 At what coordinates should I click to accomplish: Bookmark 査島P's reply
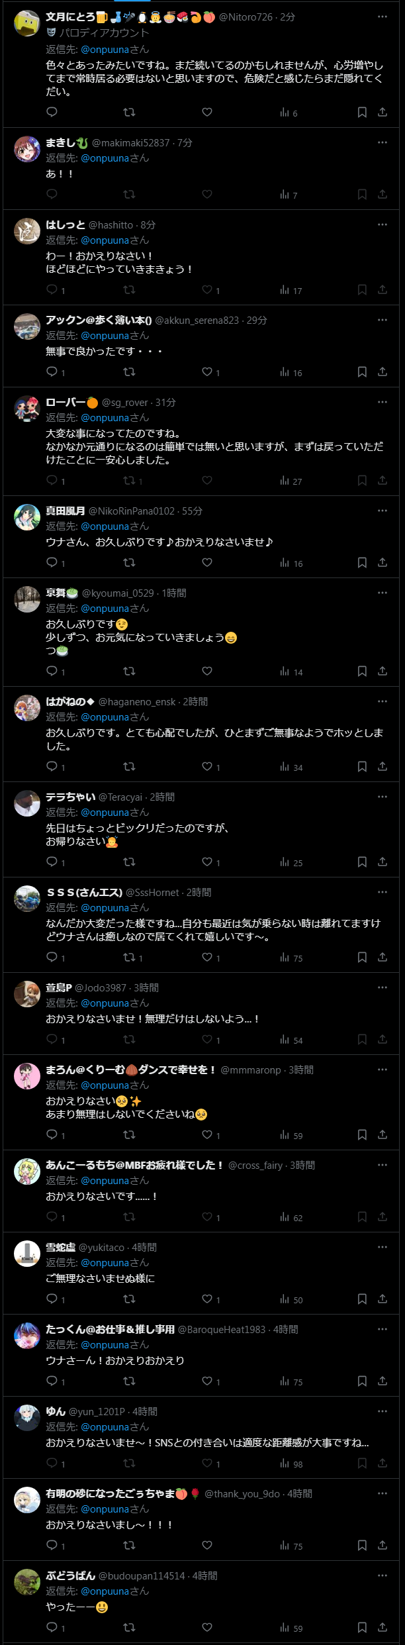[362, 1039]
